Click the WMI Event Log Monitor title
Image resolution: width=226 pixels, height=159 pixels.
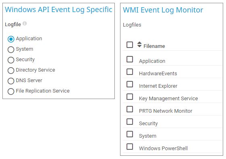(163, 10)
